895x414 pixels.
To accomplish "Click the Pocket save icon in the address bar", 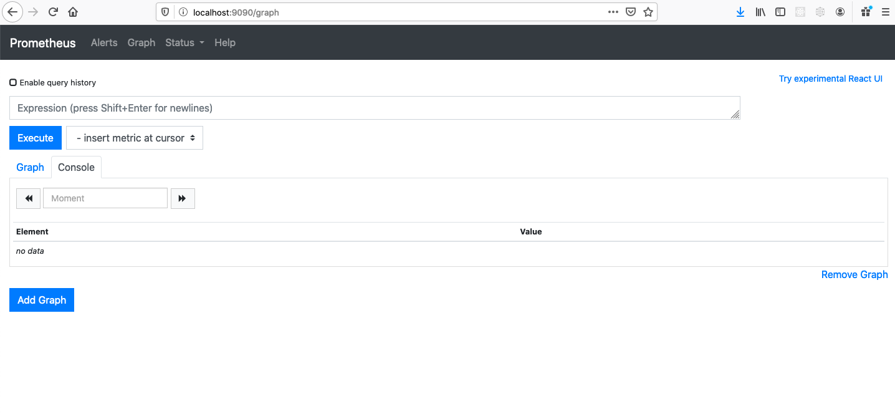I will [631, 12].
